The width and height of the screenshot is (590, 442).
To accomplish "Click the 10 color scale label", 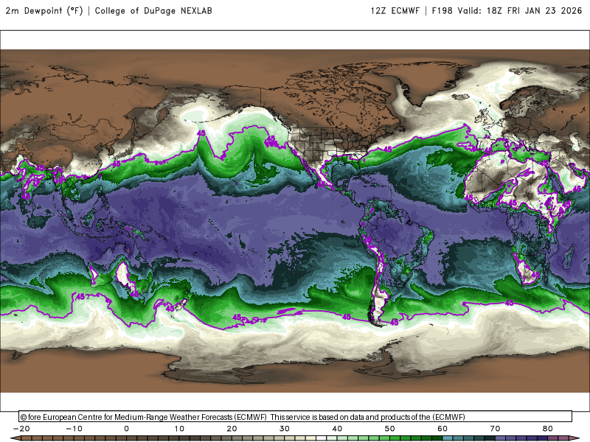I will (179, 429).
